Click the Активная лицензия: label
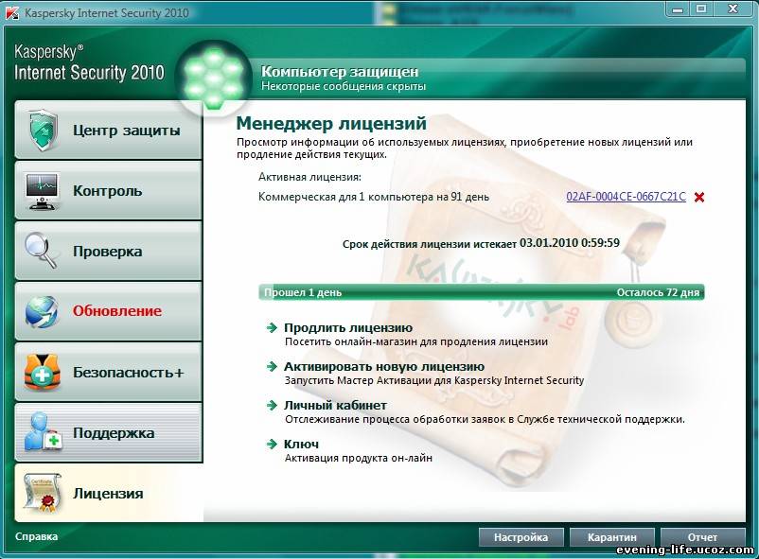This screenshot has width=759, height=559. click(x=309, y=177)
